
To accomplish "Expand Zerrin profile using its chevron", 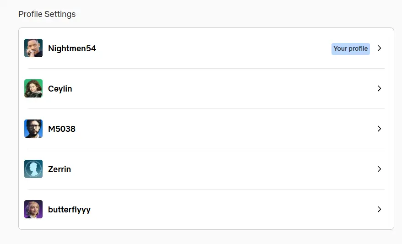I will pos(379,169).
